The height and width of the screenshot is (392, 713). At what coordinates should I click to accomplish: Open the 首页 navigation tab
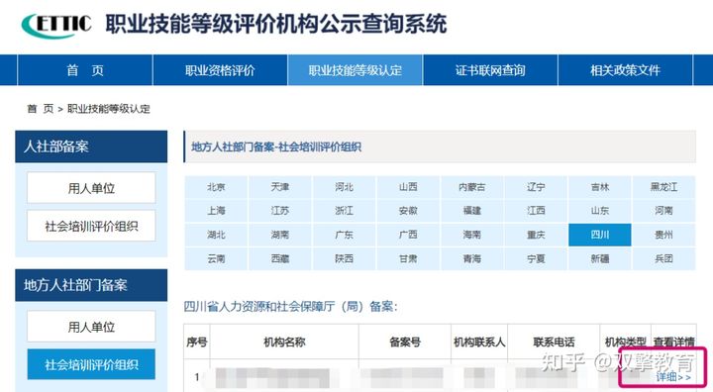[85, 70]
